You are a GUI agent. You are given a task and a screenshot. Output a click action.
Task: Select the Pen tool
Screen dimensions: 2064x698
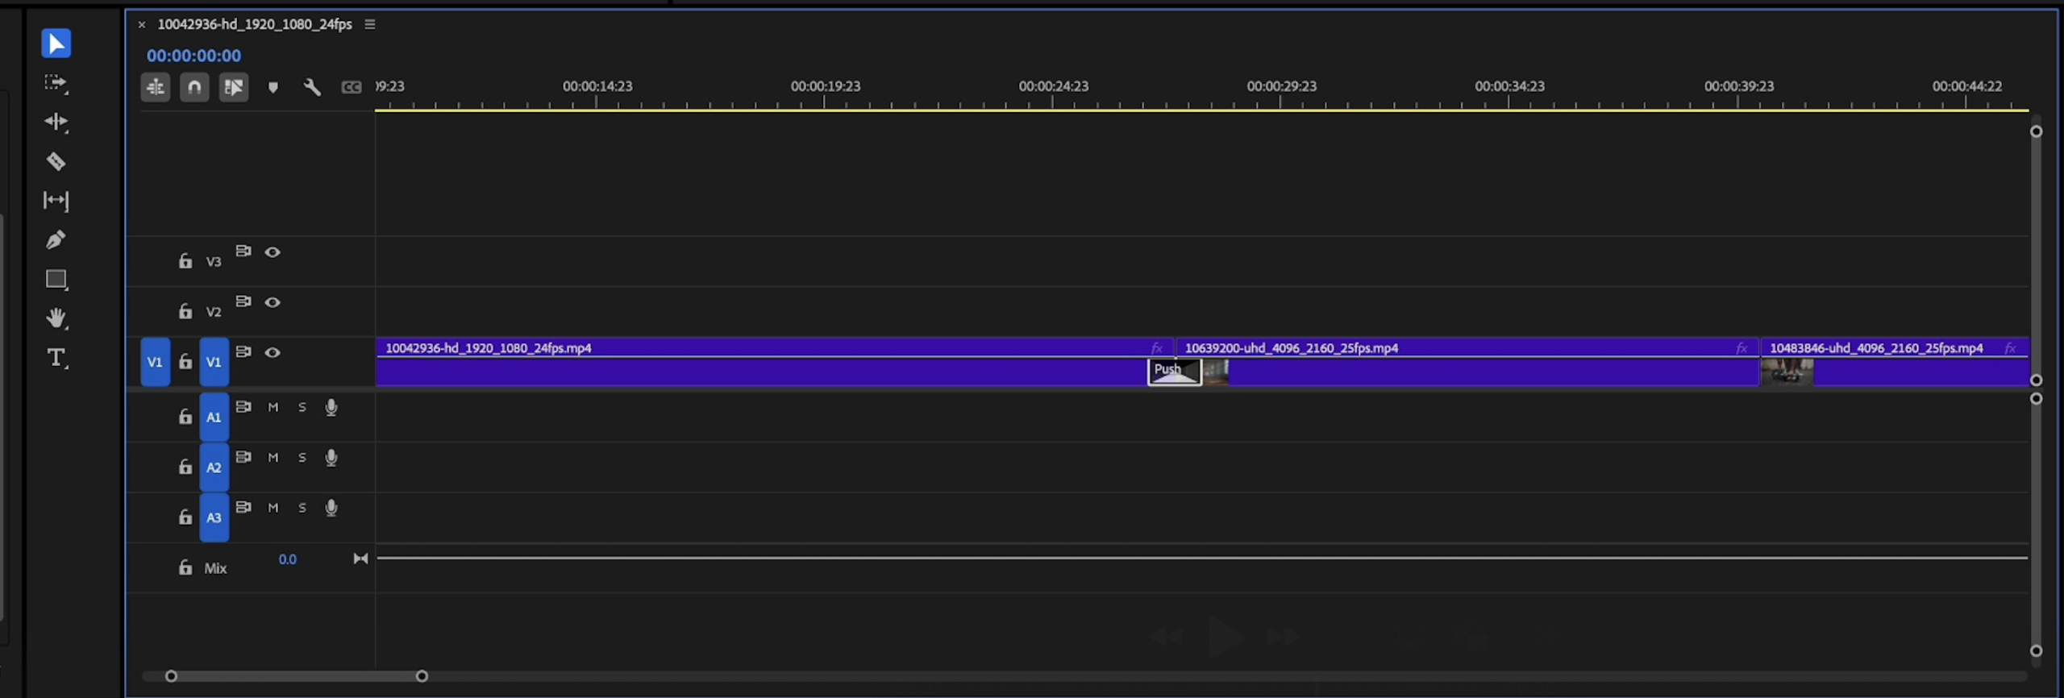[x=56, y=239]
